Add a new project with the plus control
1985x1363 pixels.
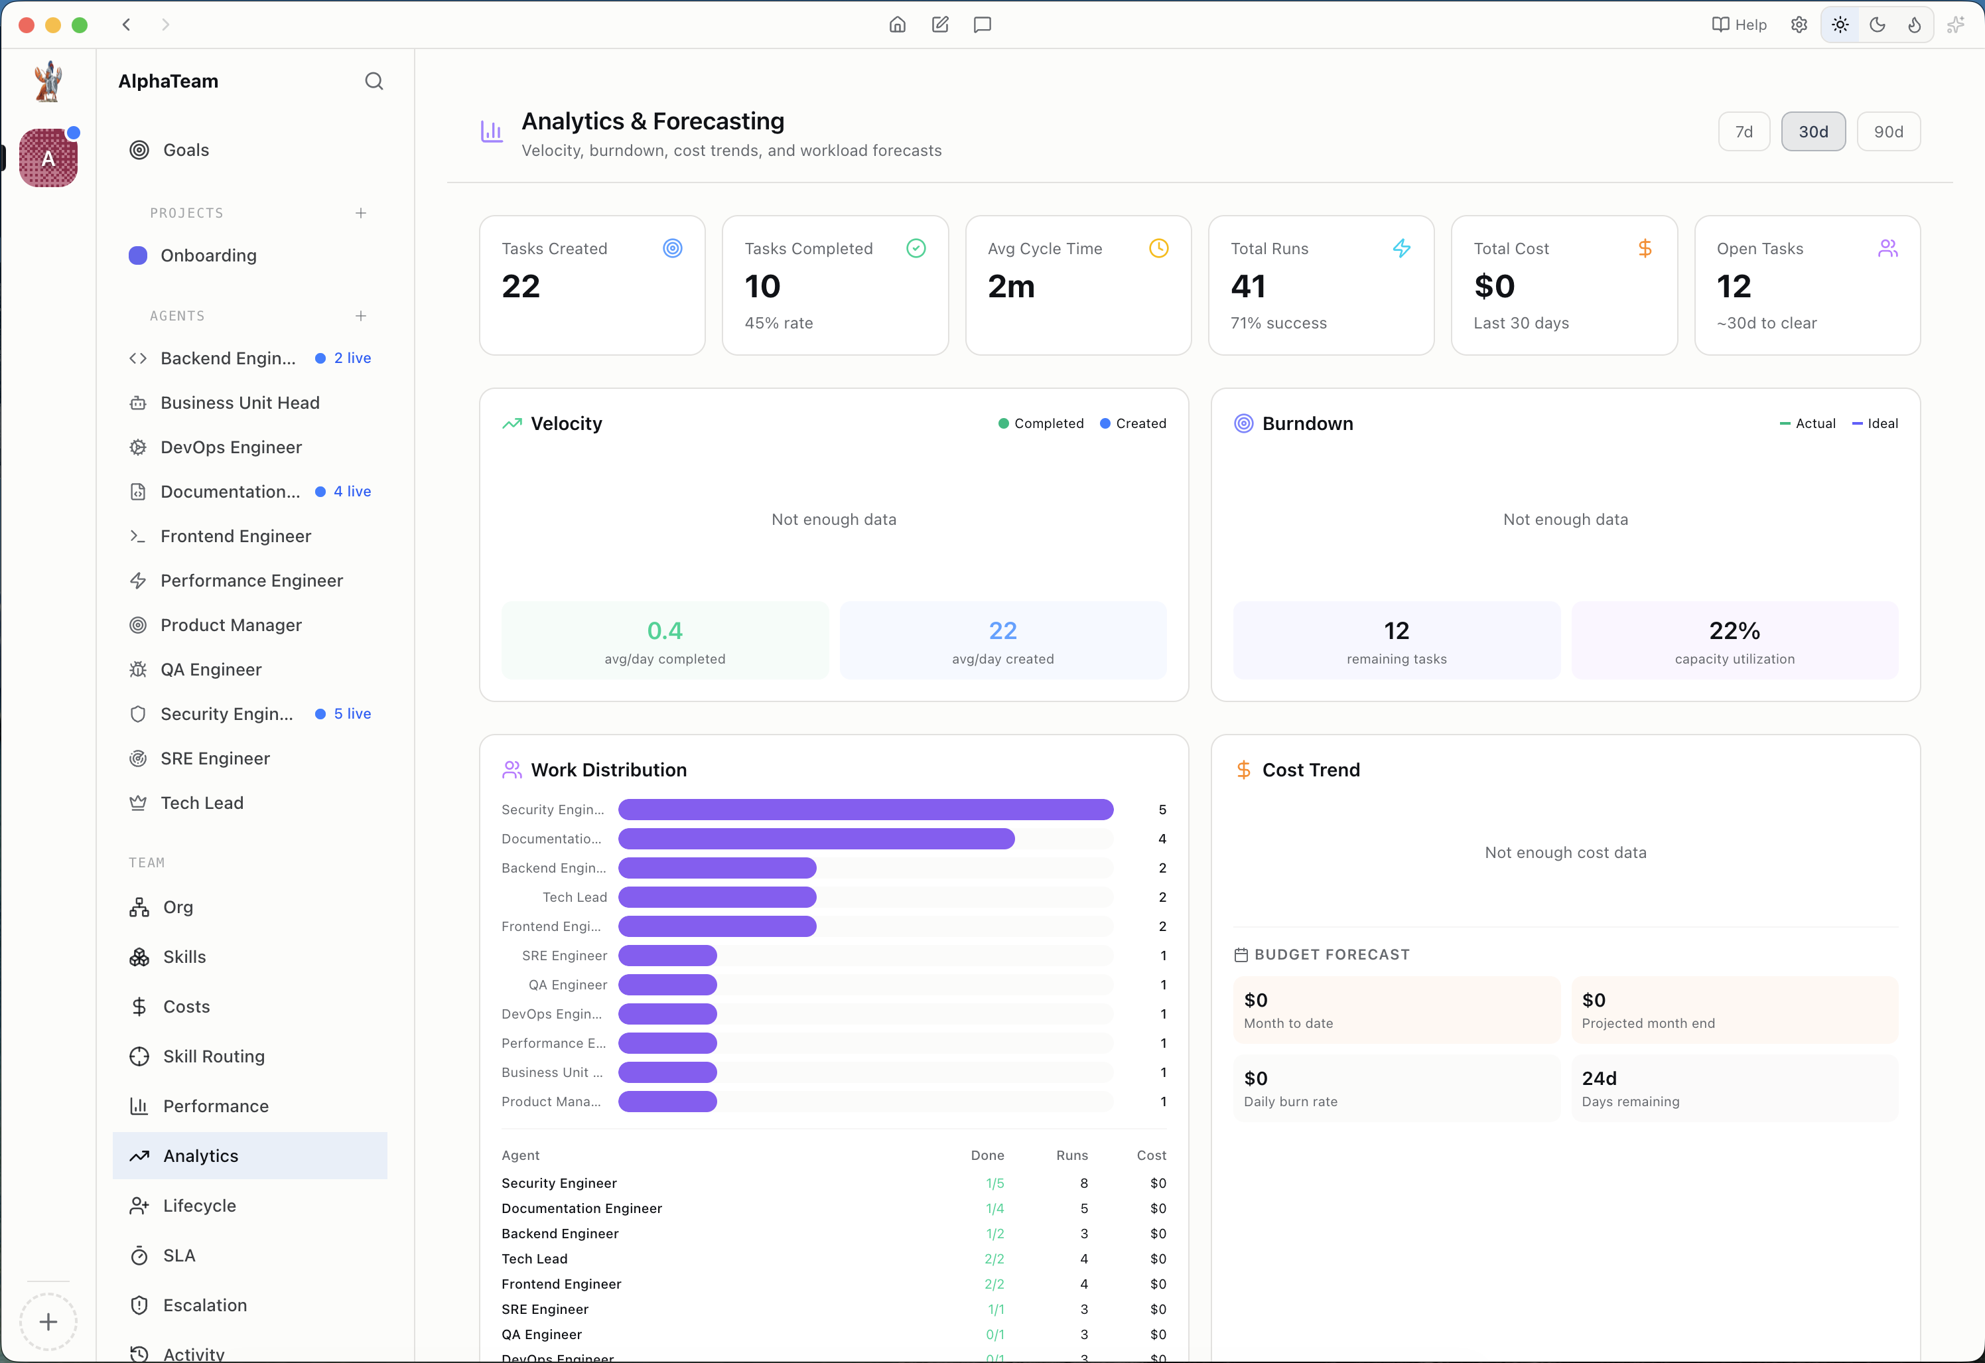pyautogui.click(x=362, y=213)
